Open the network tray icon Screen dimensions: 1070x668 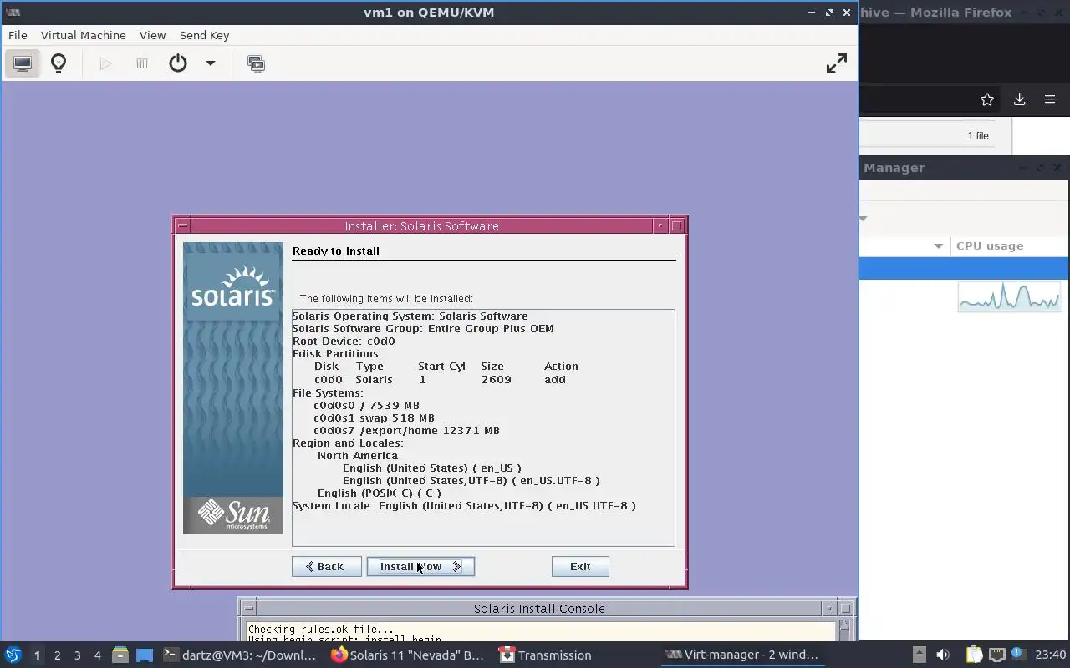[x=996, y=655]
